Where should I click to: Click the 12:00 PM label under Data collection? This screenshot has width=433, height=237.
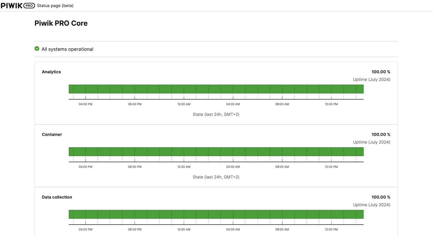click(x=331, y=229)
